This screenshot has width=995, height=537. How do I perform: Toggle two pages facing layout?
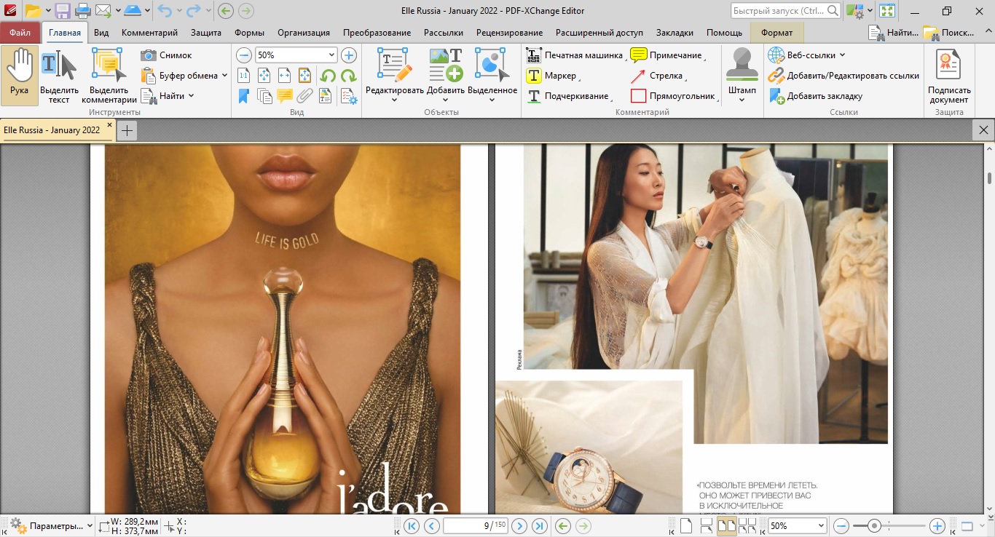726,525
